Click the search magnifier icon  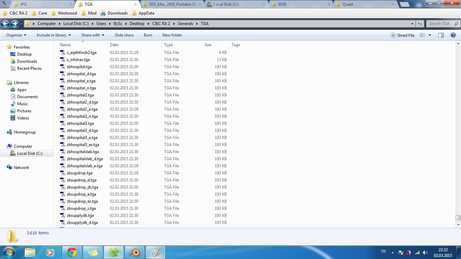coord(456,24)
